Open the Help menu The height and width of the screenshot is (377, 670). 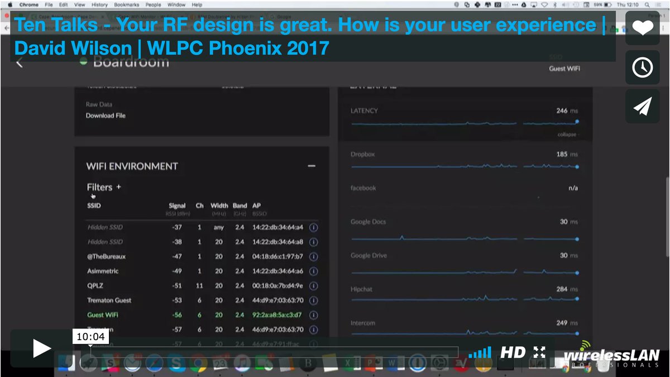click(x=197, y=4)
